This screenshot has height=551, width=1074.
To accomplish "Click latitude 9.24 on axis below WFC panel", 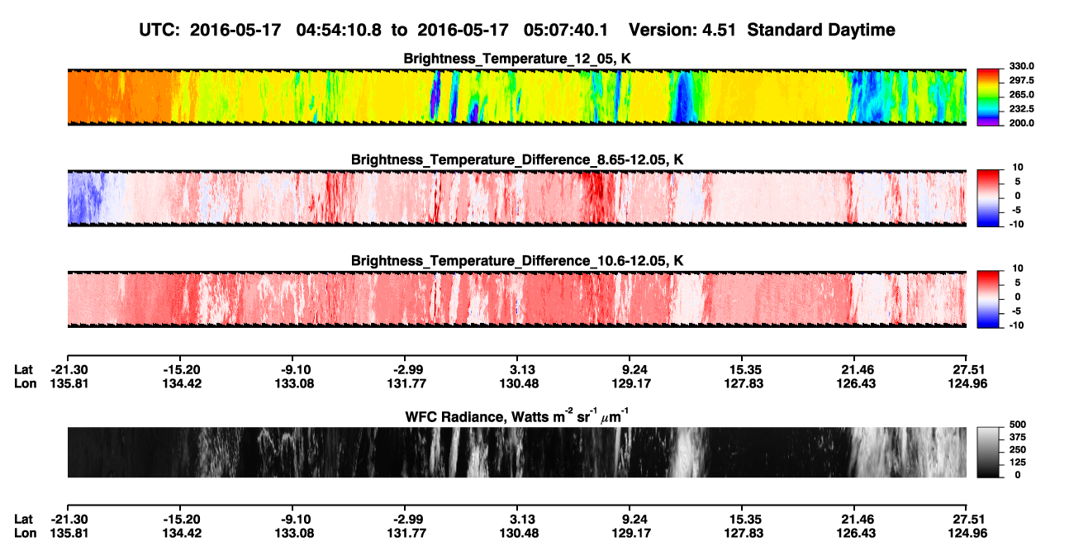I will pyautogui.click(x=634, y=519).
